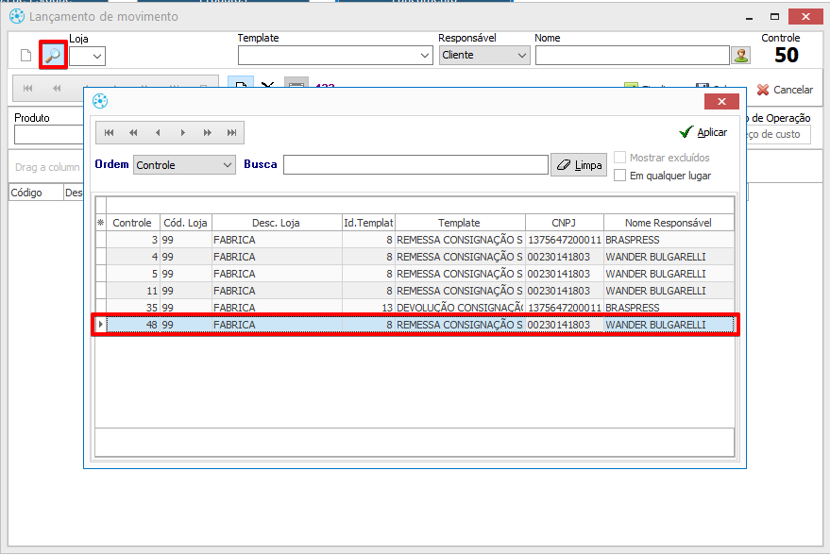Go to last record in search dialog
Image resolution: width=830 pixels, height=555 pixels.
coord(231,133)
